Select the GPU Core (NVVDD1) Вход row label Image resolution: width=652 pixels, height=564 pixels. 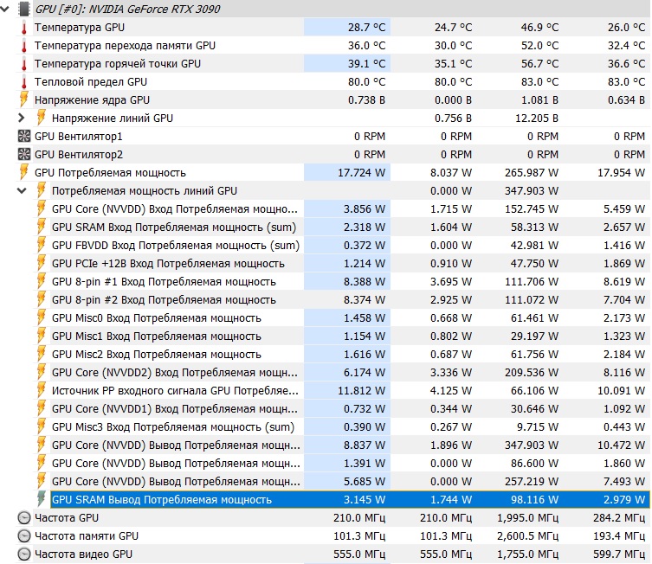click(175, 408)
